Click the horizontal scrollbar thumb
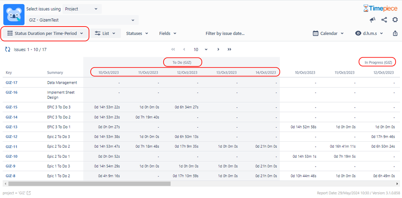Viewport: 402px width, 198px height. (x=89, y=184)
